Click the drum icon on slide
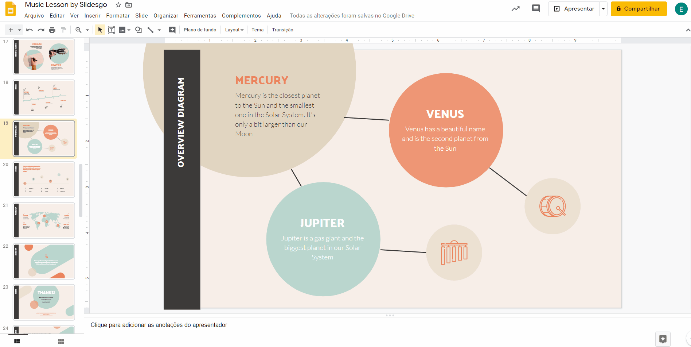 [x=553, y=206]
